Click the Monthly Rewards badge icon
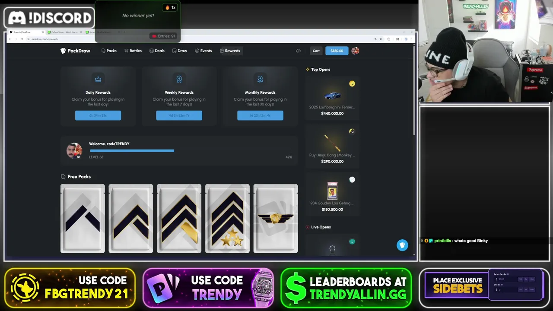This screenshot has width=553, height=311. (x=260, y=79)
